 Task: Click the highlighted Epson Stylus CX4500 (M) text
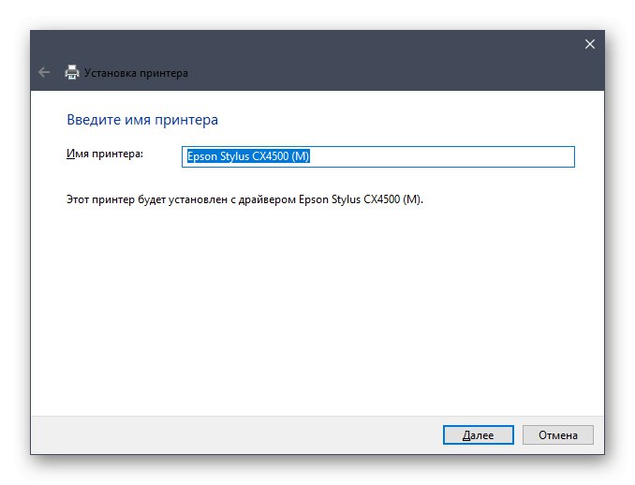248,157
